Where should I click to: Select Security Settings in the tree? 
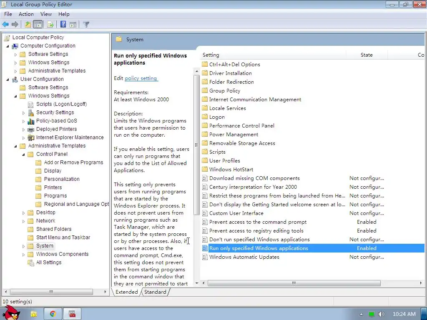click(x=55, y=112)
